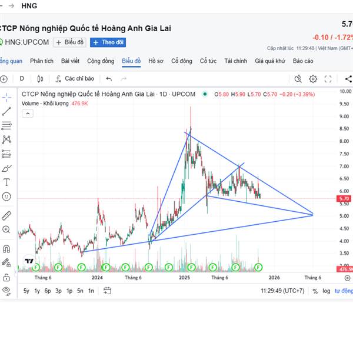Toggle tự động auto scale
The image size is (353, 353).
344,291
